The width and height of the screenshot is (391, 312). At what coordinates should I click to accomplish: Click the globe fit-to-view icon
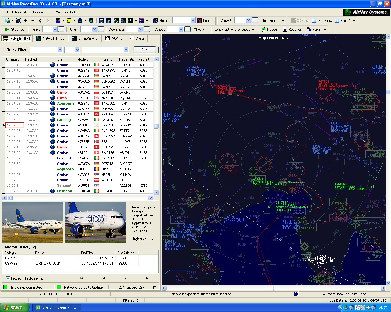[18, 21]
